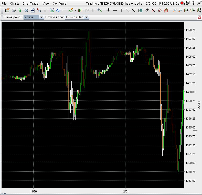Viewport: 202px width, 195px height.
Task: Select the parallel lines channel tool
Action: tap(134, 10)
